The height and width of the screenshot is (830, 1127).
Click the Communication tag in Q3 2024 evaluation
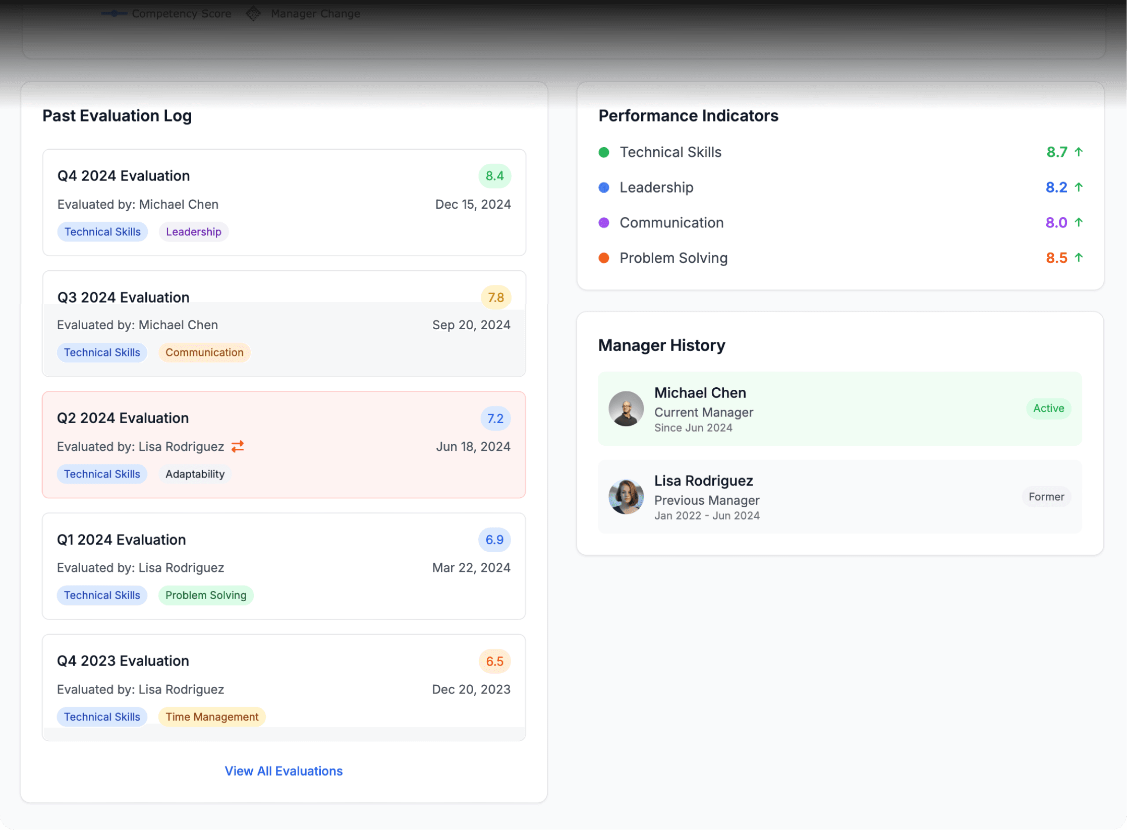(204, 352)
